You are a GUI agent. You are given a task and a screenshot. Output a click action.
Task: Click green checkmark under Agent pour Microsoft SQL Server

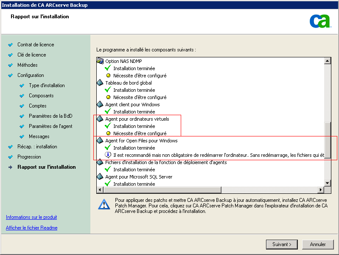[108, 184]
